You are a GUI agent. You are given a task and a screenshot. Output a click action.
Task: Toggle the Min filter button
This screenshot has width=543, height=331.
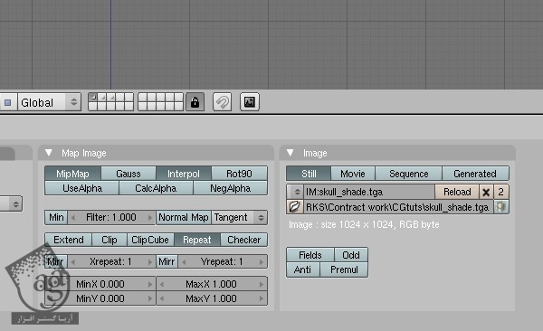coord(56,217)
